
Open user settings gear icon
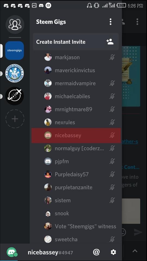click(113, 252)
